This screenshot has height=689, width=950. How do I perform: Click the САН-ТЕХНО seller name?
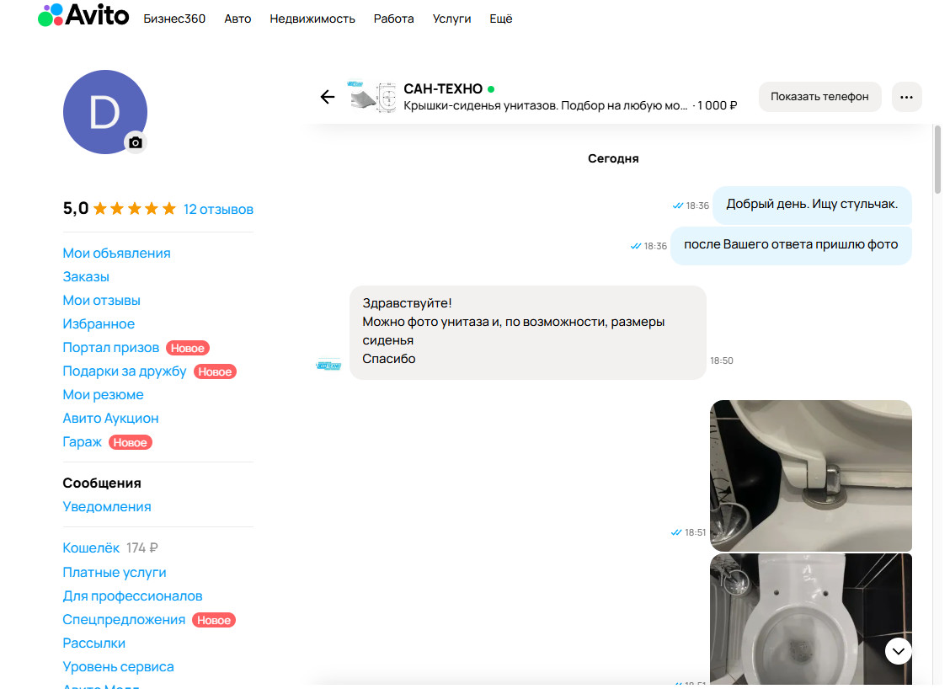(443, 89)
